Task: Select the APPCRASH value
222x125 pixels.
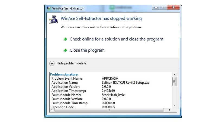Action: (x=110, y=79)
